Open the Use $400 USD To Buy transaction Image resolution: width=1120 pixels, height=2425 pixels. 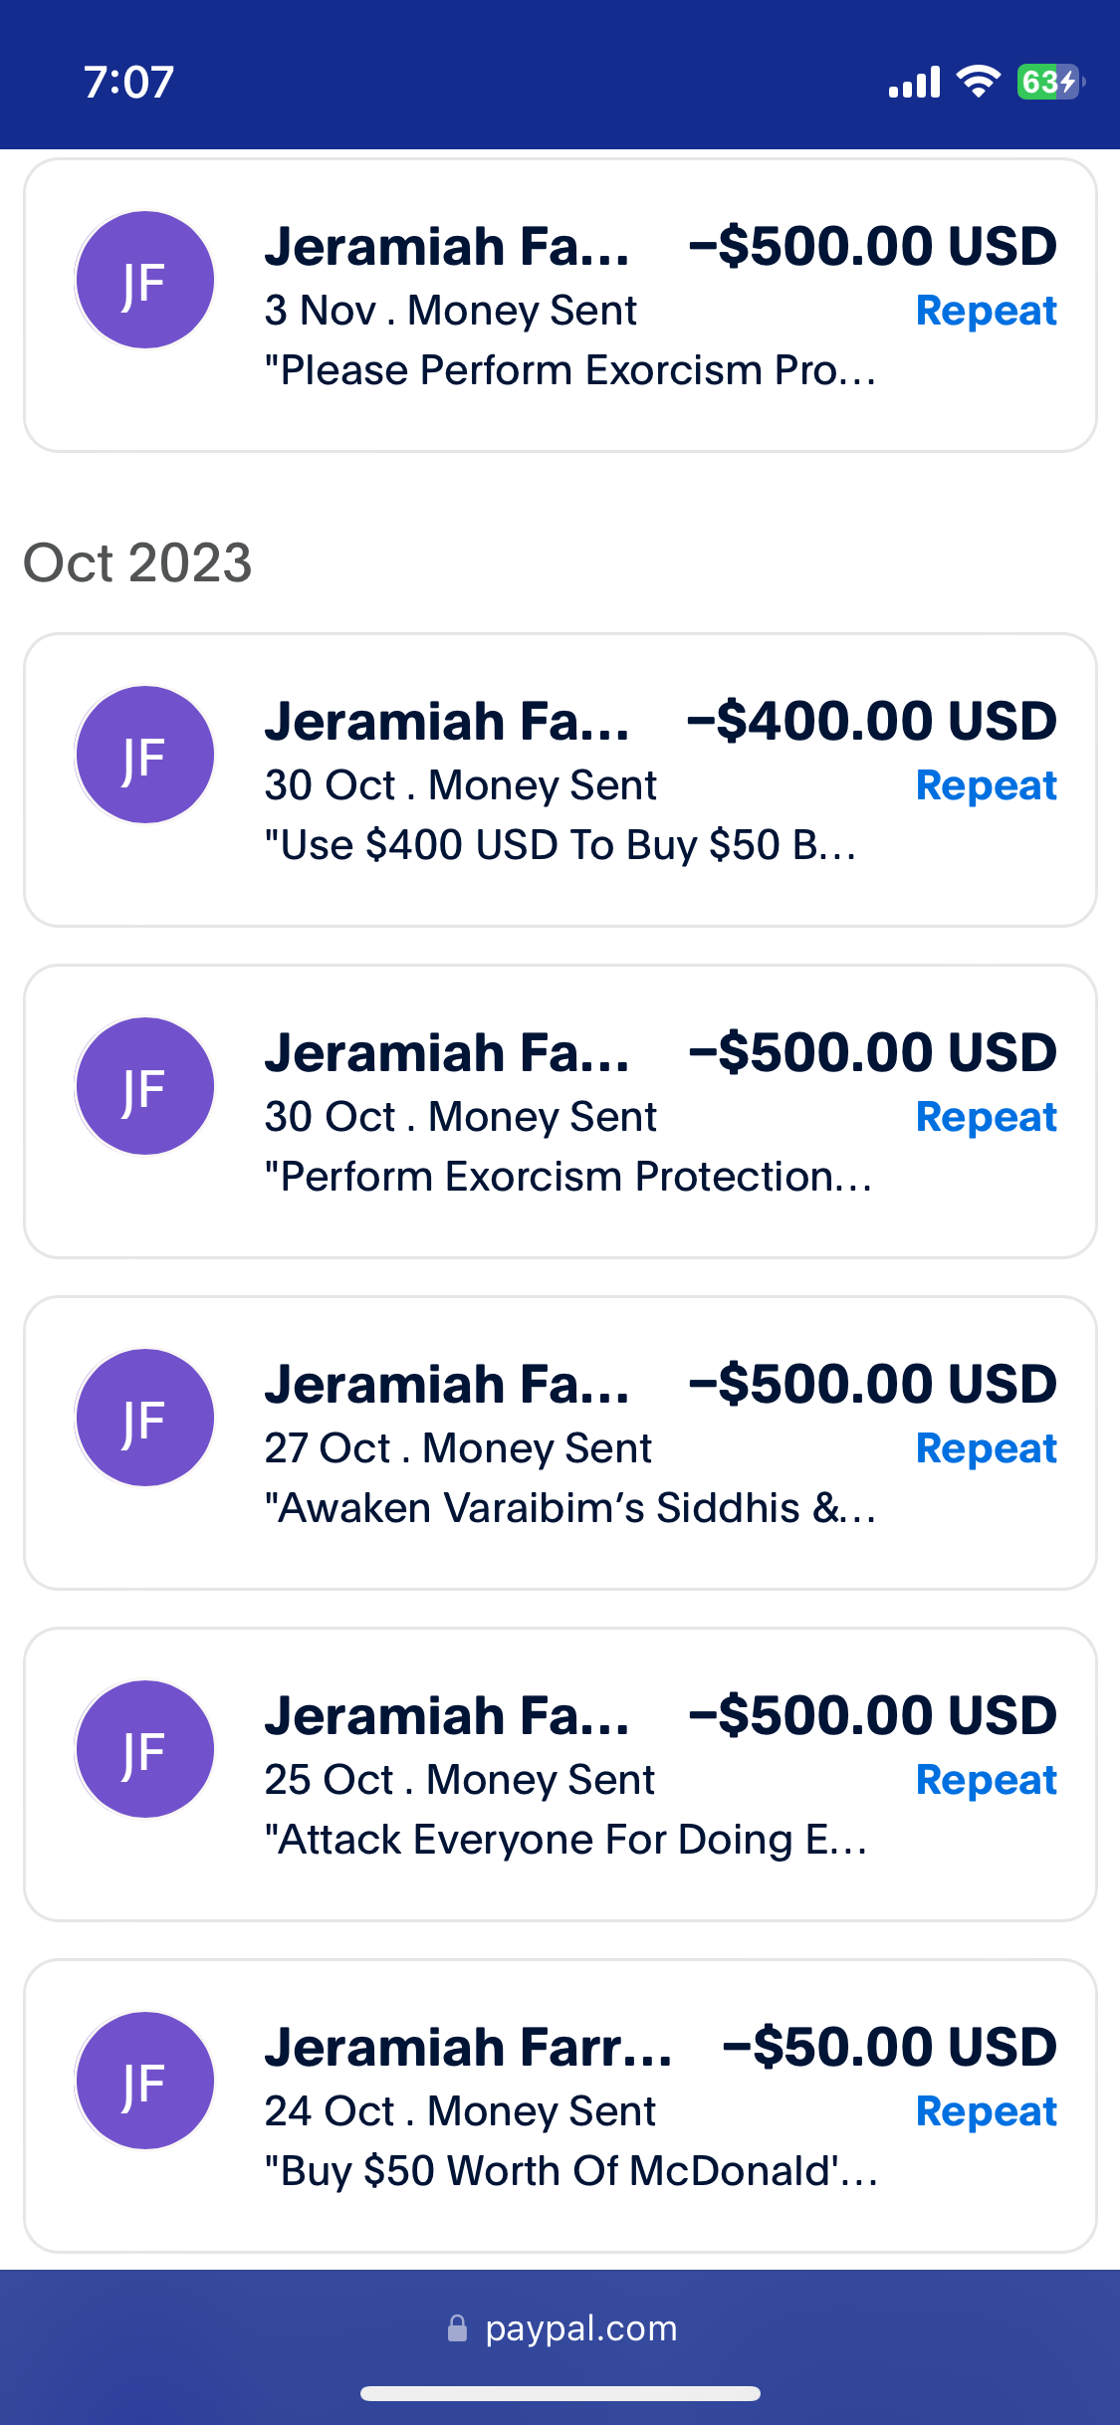click(560, 780)
